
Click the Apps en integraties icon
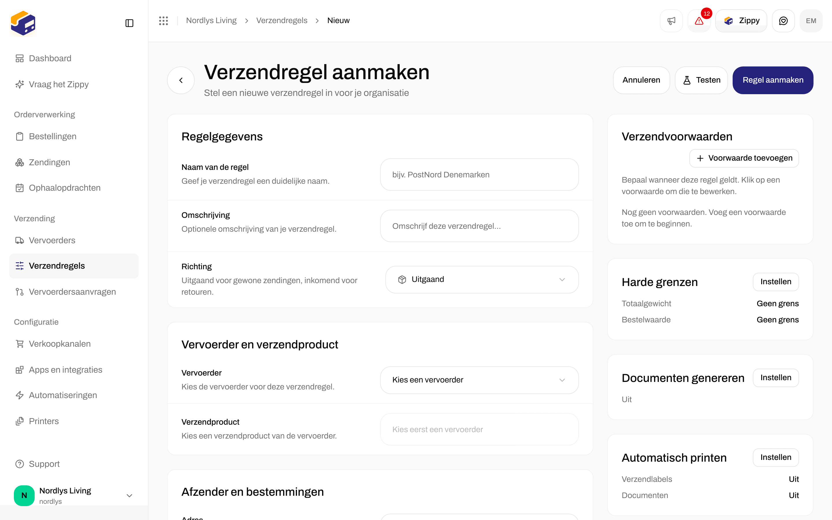20,370
